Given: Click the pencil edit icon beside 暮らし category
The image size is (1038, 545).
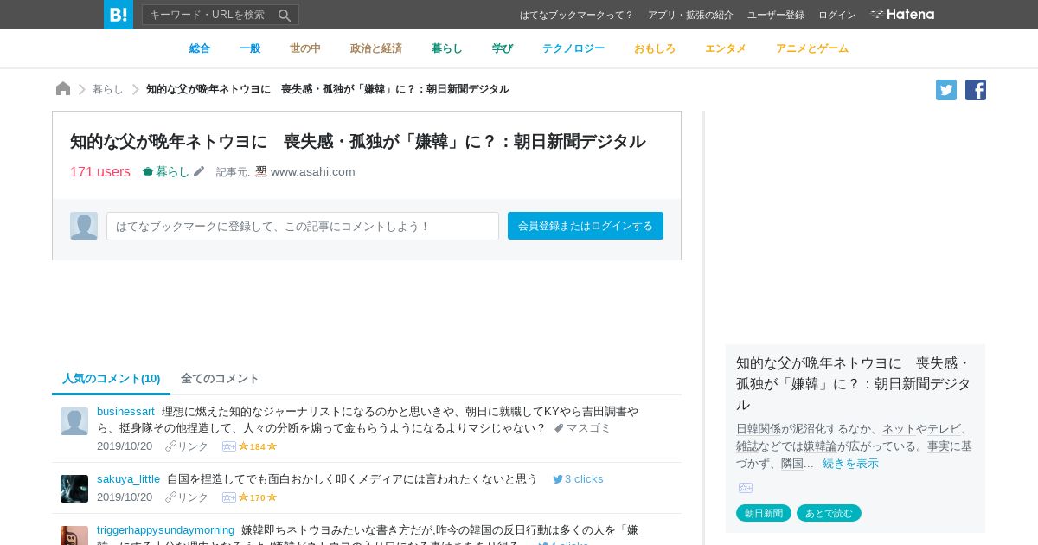Looking at the screenshot, I should pyautogui.click(x=199, y=171).
